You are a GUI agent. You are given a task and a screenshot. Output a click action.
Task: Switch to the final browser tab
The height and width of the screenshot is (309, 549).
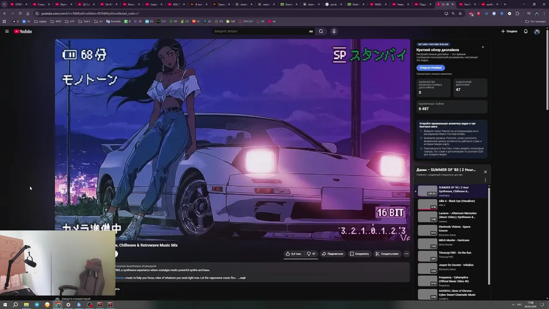tap(356, 4)
